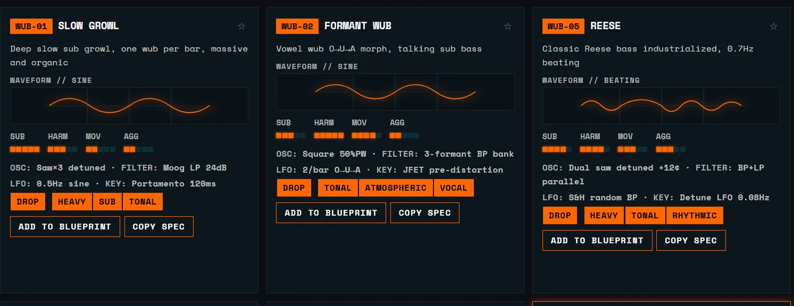The width and height of the screenshot is (794, 306).
Task: Click DROP tag on FORMANT WUB card
Action: point(294,188)
